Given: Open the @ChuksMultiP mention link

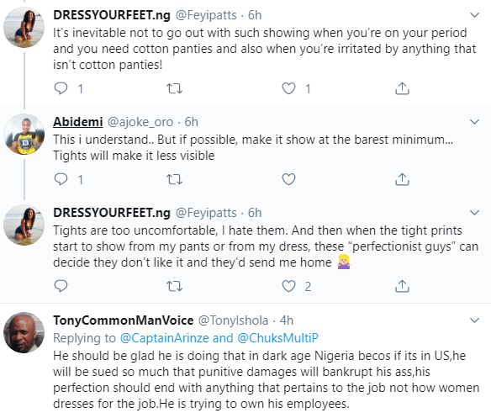Looking at the screenshot, I should pyautogui.click(x=277, y=338).
